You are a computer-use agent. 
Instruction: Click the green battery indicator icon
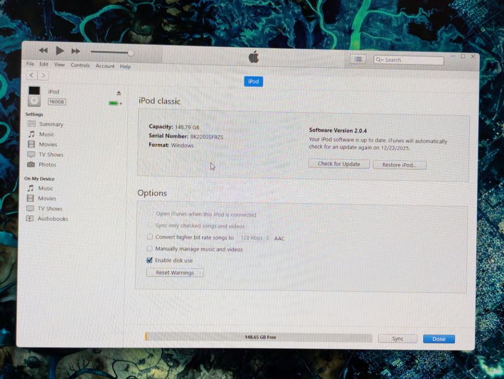[115, 103]
